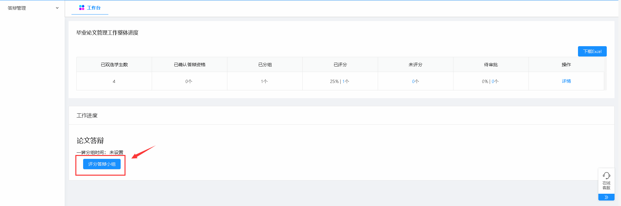Select the 已确认答辩资格 column header
The width and height of the screenshot is (621, 206).
pos(190,65)
